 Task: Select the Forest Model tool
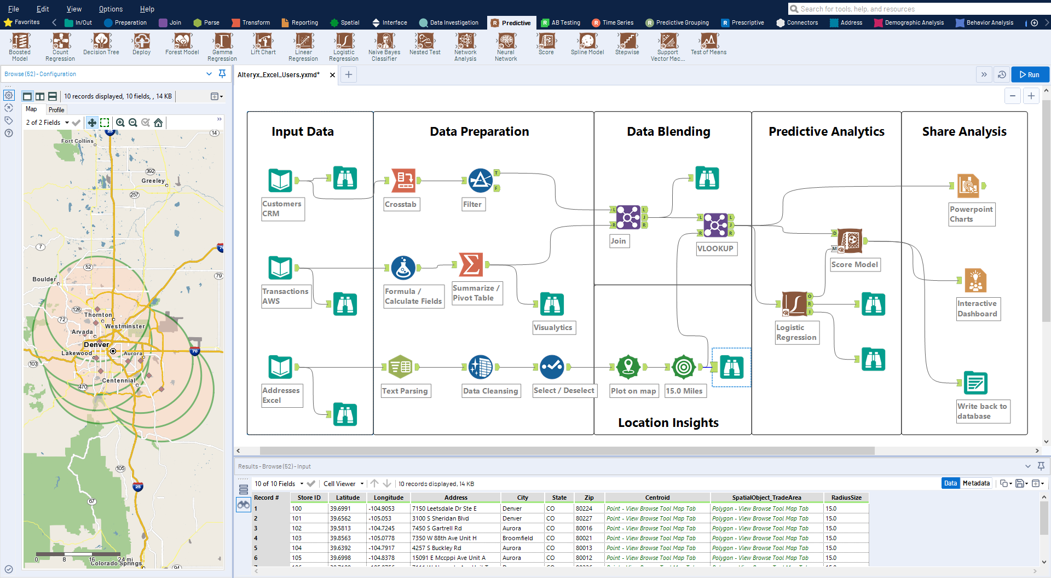tap(182, 43)
